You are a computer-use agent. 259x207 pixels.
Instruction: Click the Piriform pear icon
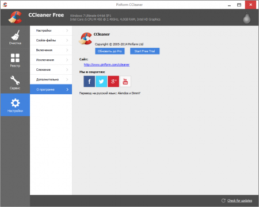[x=247, y=18]
